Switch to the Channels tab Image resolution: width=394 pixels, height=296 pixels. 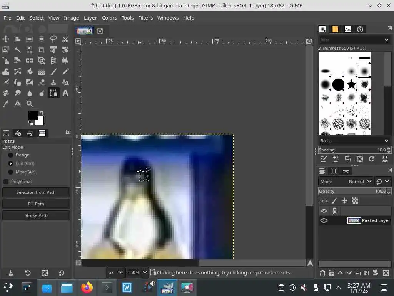click(x=334, y=171)
